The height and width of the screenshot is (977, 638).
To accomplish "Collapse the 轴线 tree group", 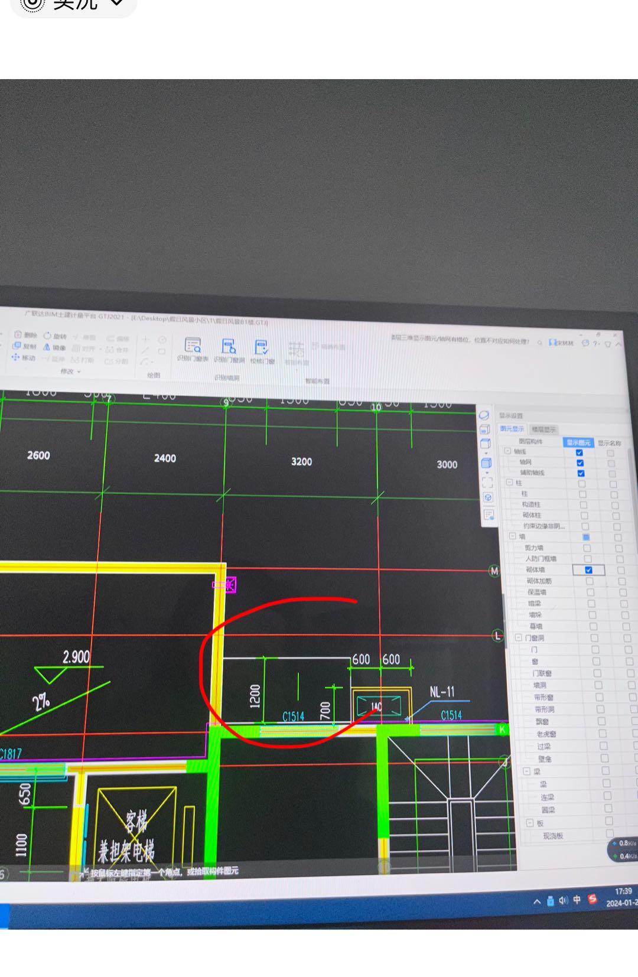I will coord(507,451).
